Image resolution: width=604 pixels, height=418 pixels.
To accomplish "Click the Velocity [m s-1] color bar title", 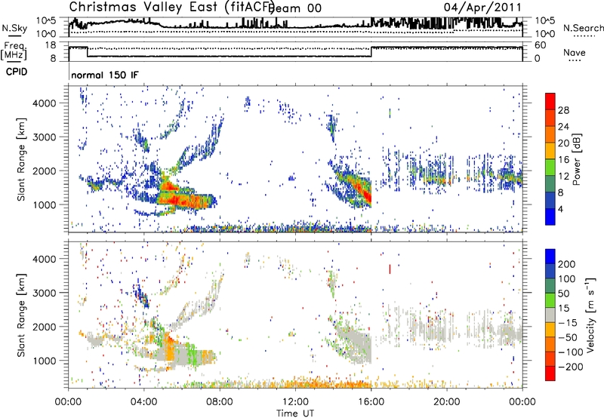I will [590, 315].
